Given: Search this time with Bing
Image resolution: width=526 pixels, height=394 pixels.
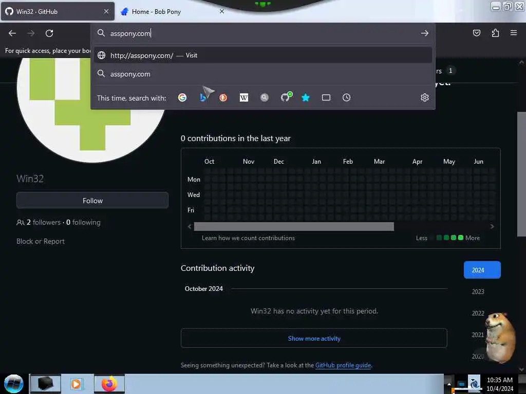Looking at the screenshot, I should (x=202, y=97).
